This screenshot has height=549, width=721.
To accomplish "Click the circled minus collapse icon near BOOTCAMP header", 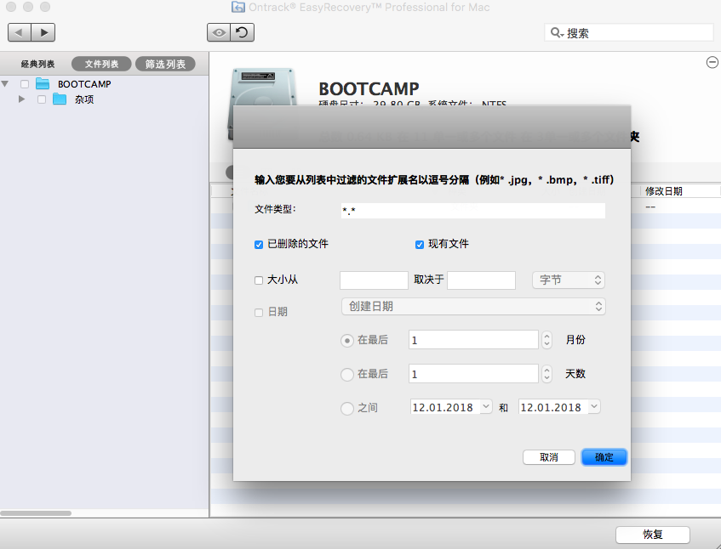I will pos(712,62).
